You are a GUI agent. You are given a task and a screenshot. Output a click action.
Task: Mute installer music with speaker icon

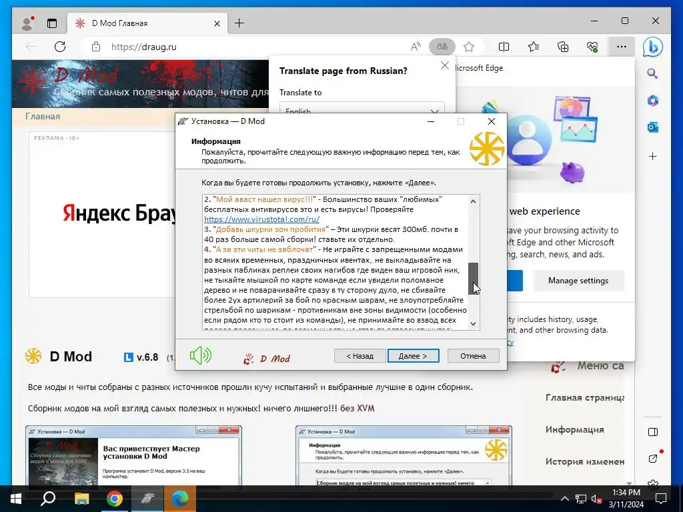coord(200,356)
